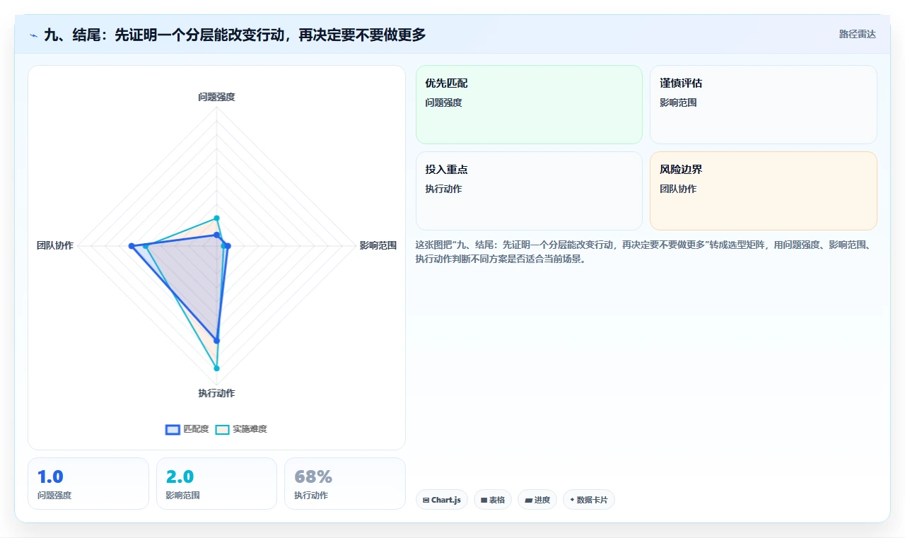Click the teal 实施难度 point on the 问题强度 axis
This screenshot has width=905, height=538.
(x=216, y=218)
